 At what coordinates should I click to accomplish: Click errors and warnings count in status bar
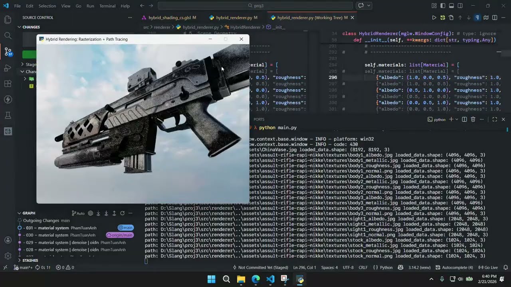tap(65, 267)
